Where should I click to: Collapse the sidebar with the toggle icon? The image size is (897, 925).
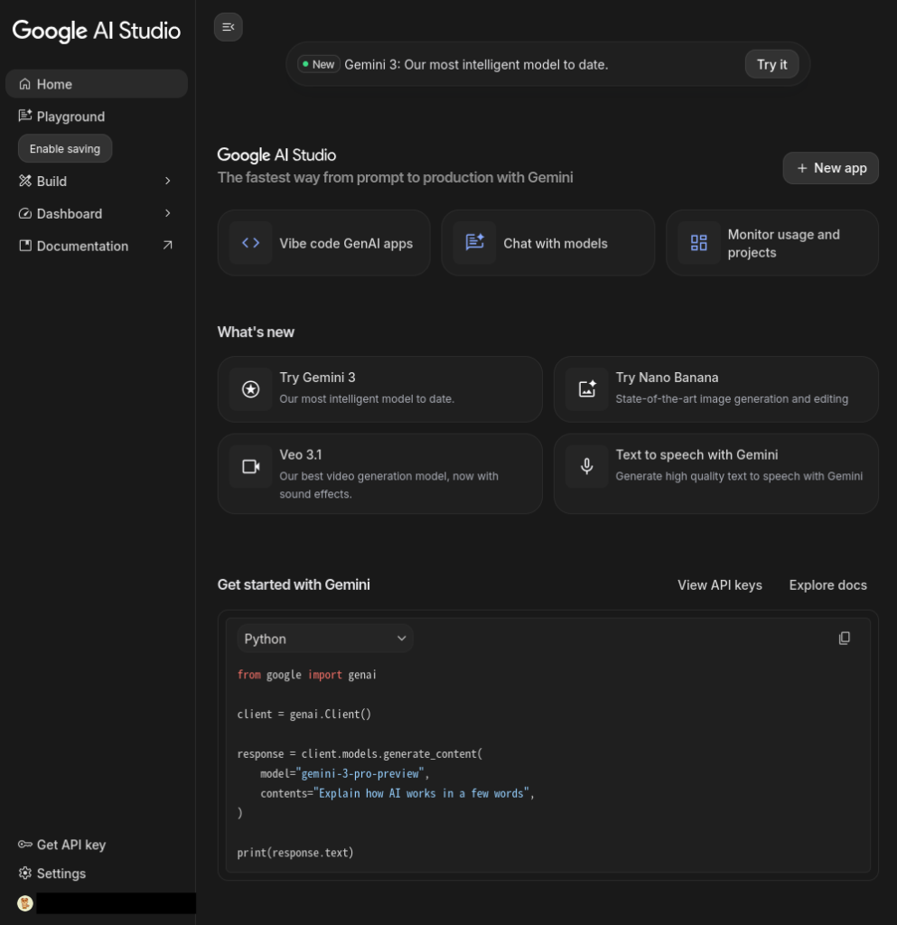click(228, 27)
